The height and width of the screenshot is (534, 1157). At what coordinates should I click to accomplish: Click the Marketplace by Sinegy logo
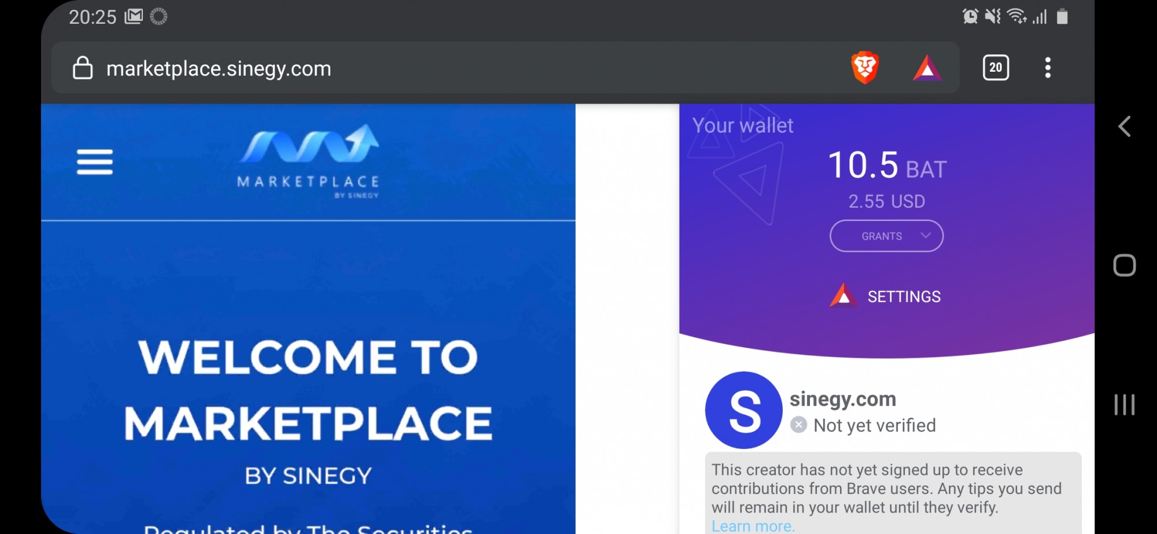point(309,161)
